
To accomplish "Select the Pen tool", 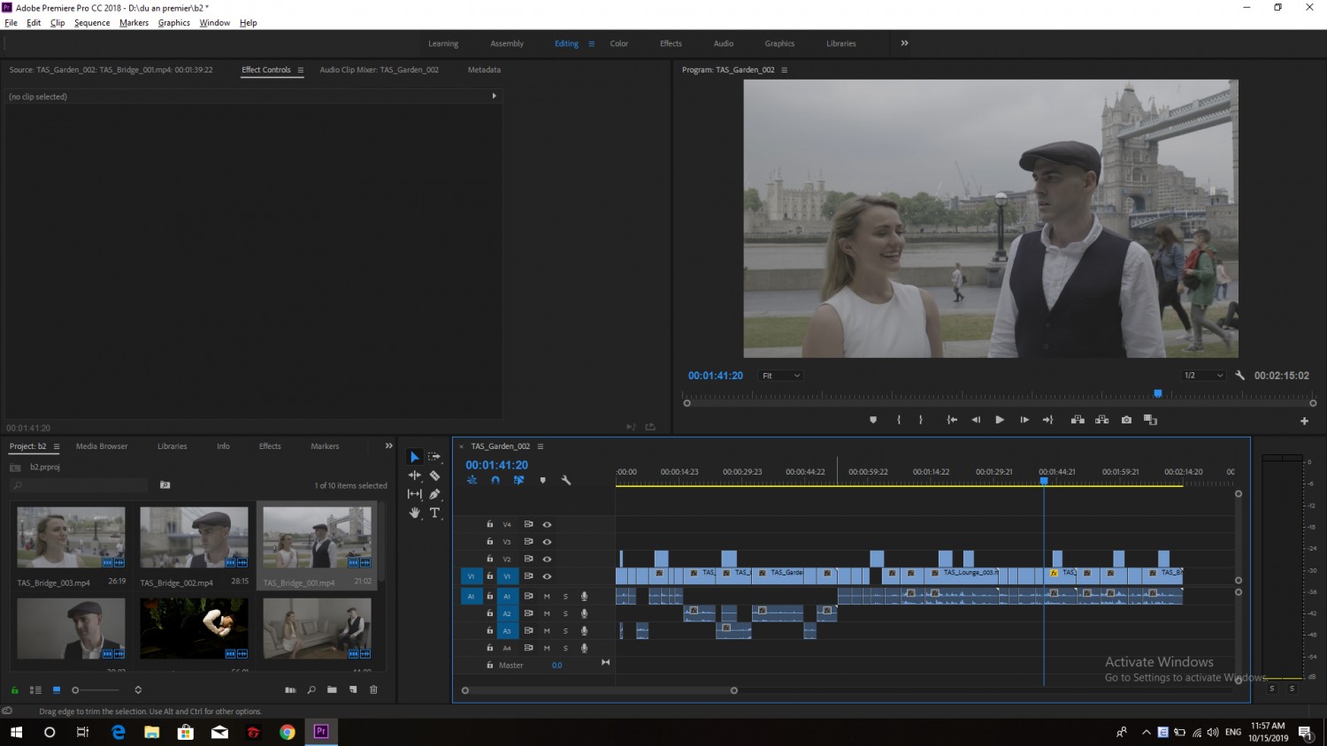I will click(x=434, y=494).
